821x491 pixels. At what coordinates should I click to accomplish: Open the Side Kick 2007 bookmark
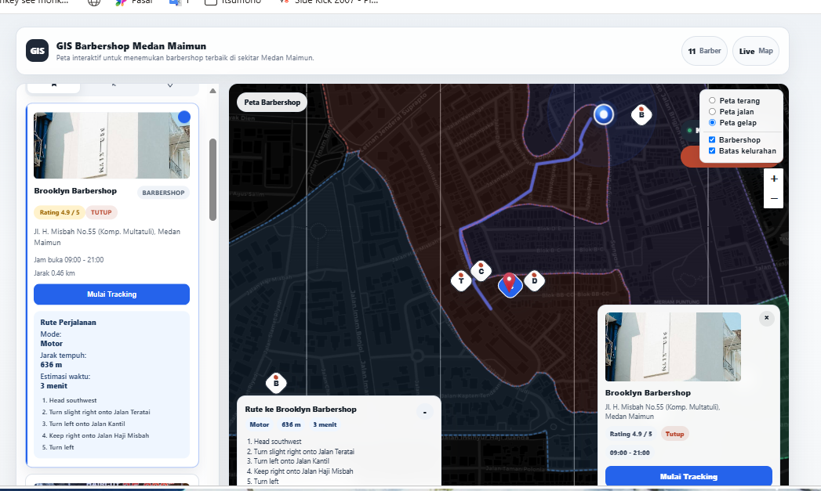(329, 2)
